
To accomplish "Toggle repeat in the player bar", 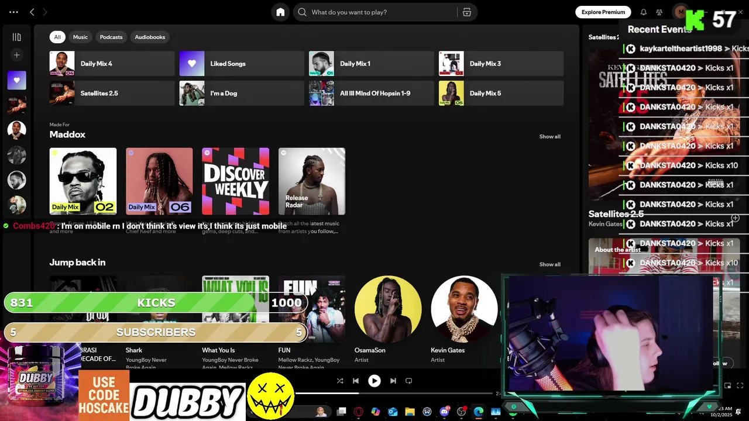I will point(409,381).
